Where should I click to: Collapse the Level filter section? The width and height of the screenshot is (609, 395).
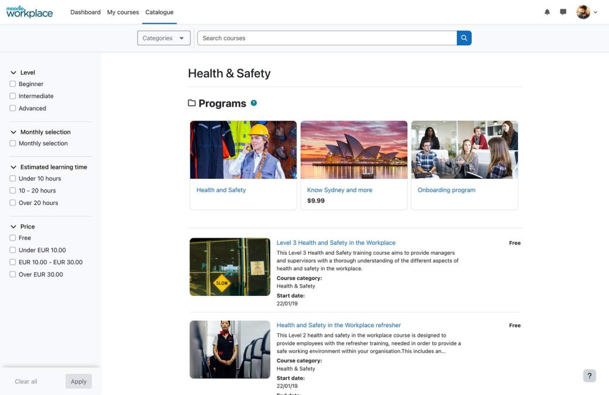pyautogui.click(x=13, y=72)
